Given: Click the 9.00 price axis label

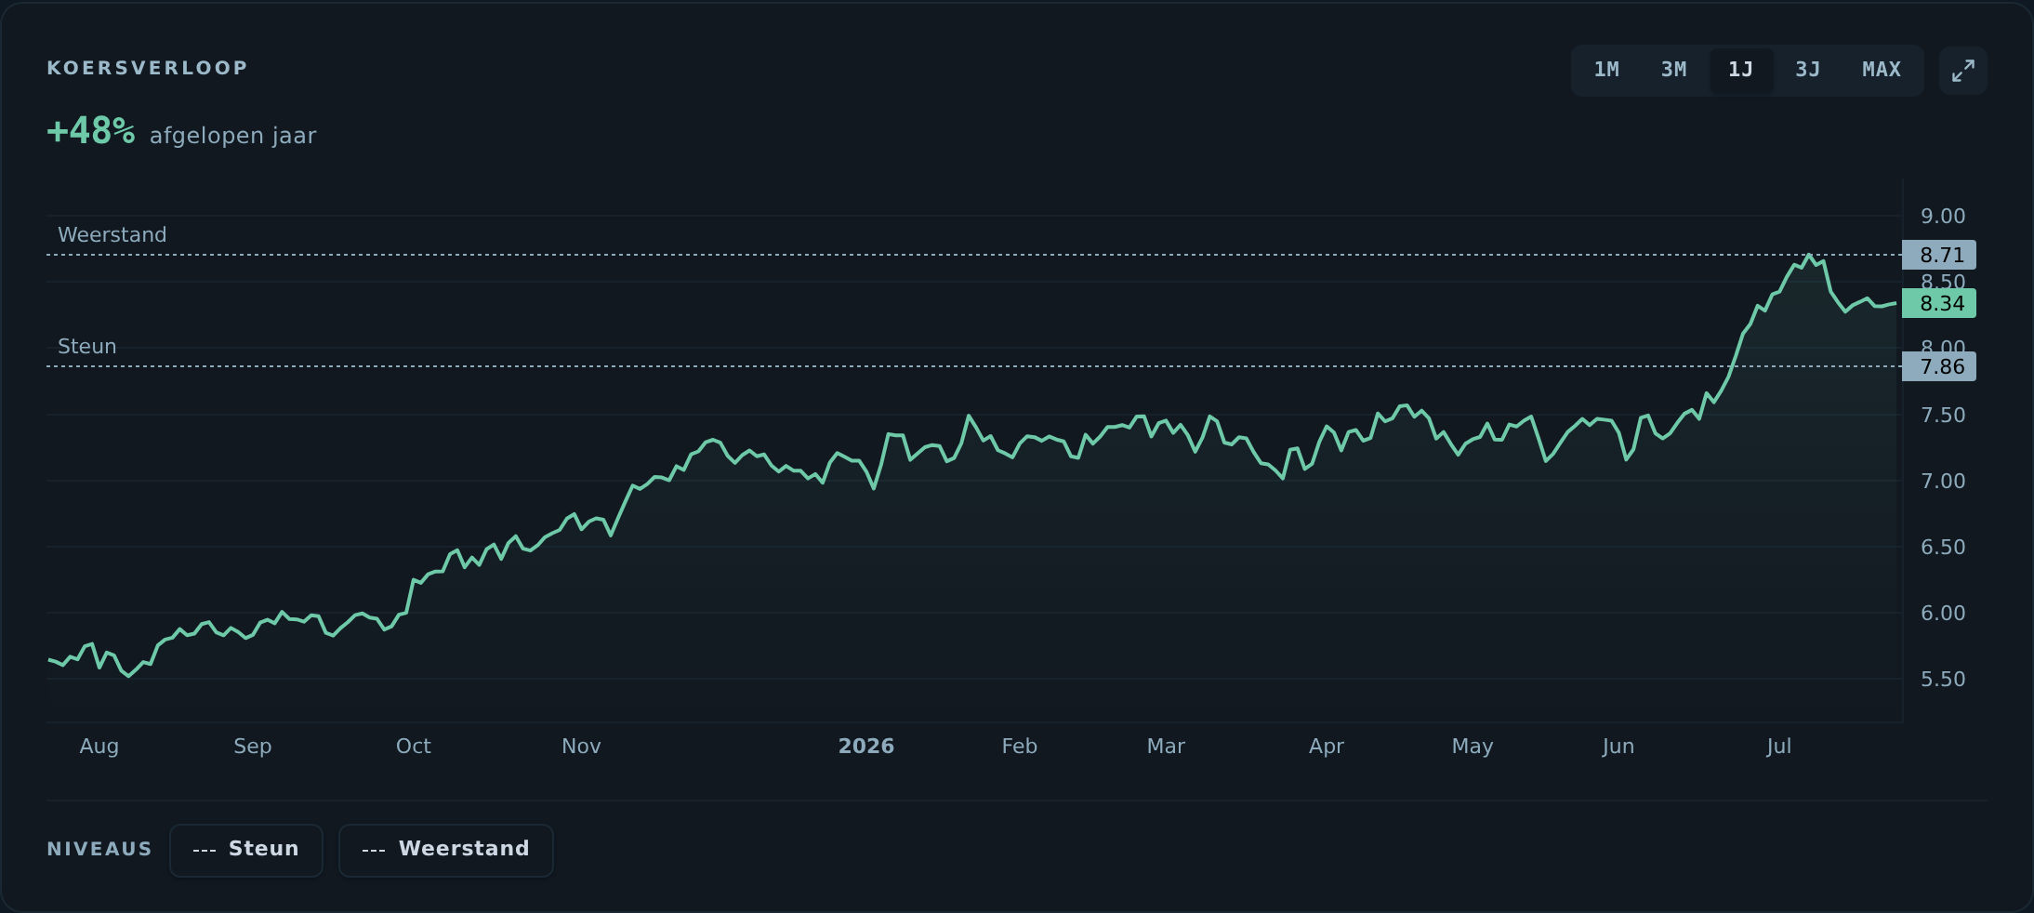Looking at the screenshot, I should (1943, 217).
